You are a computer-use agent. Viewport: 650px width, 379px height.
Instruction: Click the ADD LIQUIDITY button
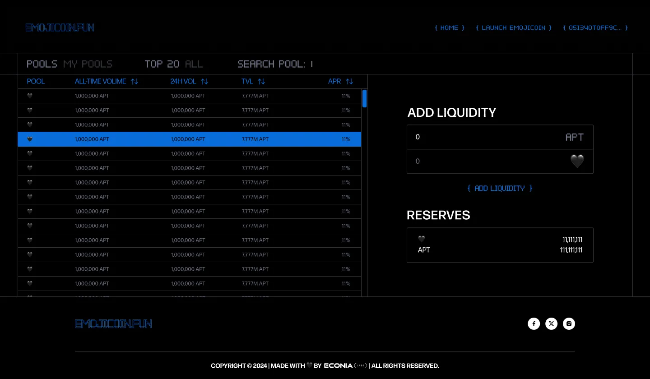click(500, 188)
